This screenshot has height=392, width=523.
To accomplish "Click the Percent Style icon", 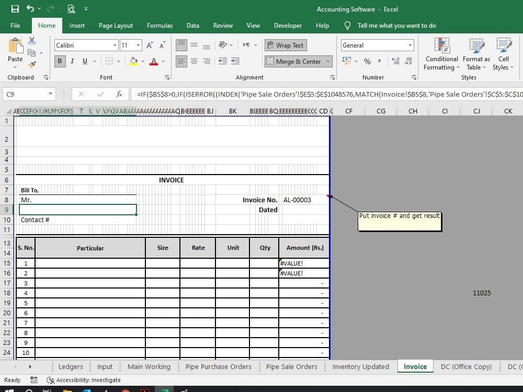I will (x=367, y=61).
